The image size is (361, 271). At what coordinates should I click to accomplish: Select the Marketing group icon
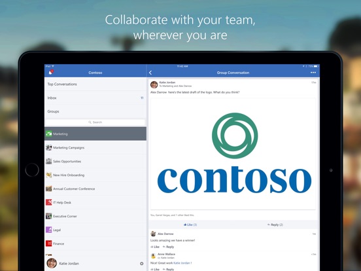[x=49, y=134]
